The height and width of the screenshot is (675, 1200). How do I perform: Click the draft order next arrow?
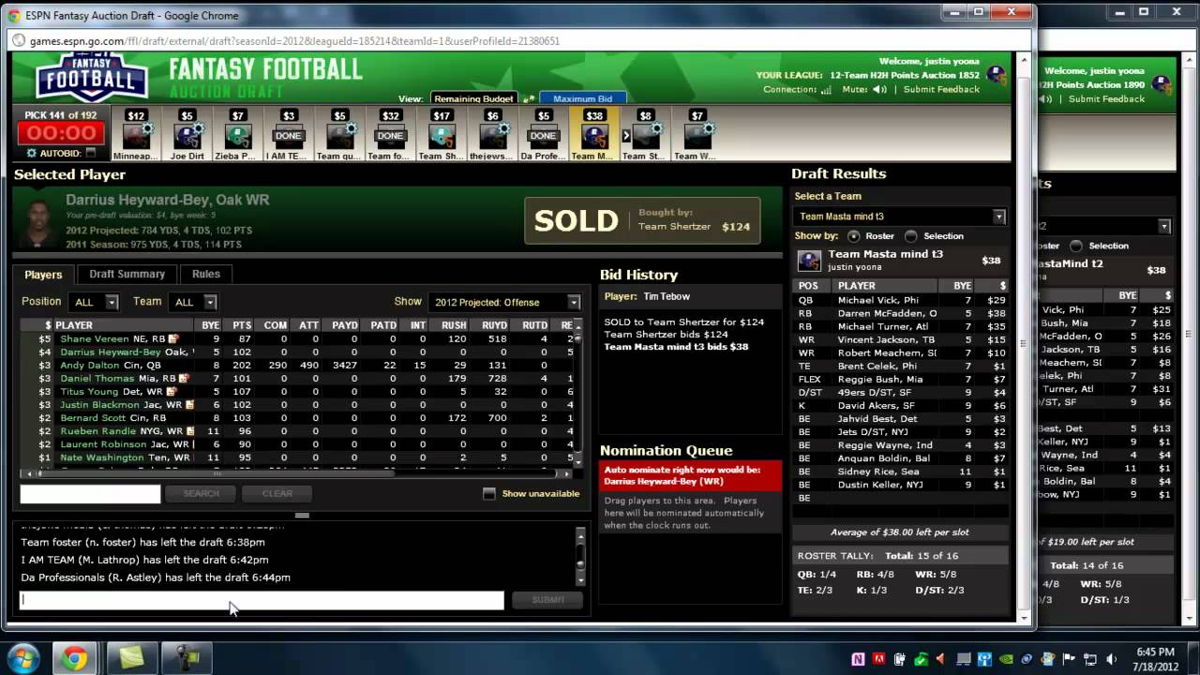pos(626,136)
